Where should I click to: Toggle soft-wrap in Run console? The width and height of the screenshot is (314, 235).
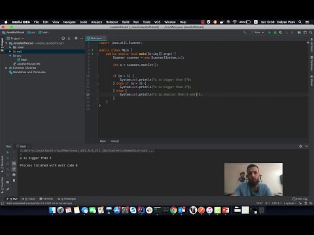click(x=14, y=163)
